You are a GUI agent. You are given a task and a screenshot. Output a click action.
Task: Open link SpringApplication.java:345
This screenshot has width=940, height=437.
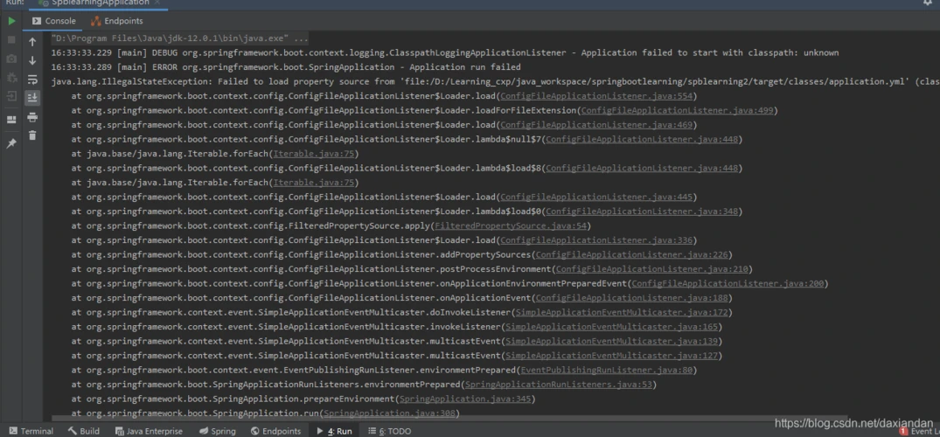coord(465,399)
